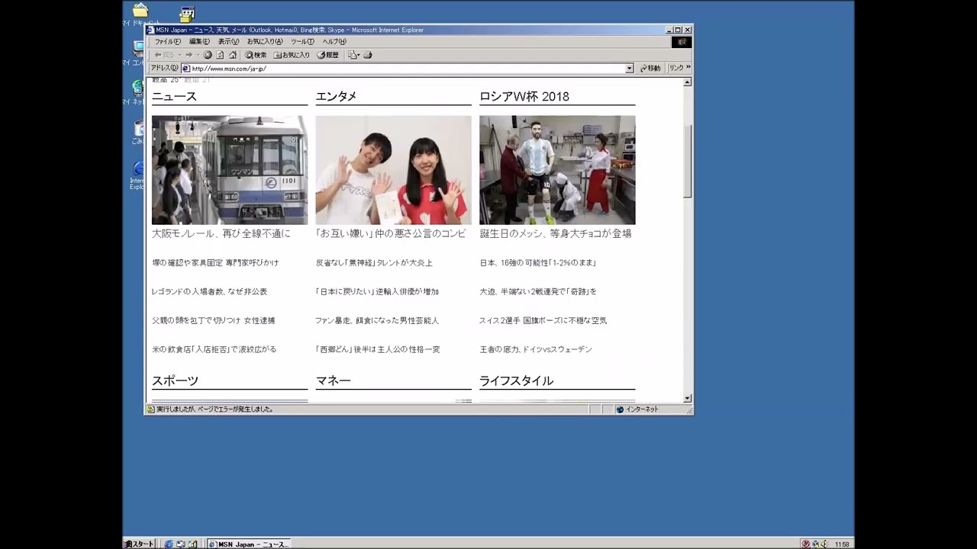977x549 pixels.
Task: Open the 履歴 history toolbar button
Action: point(327,55)
